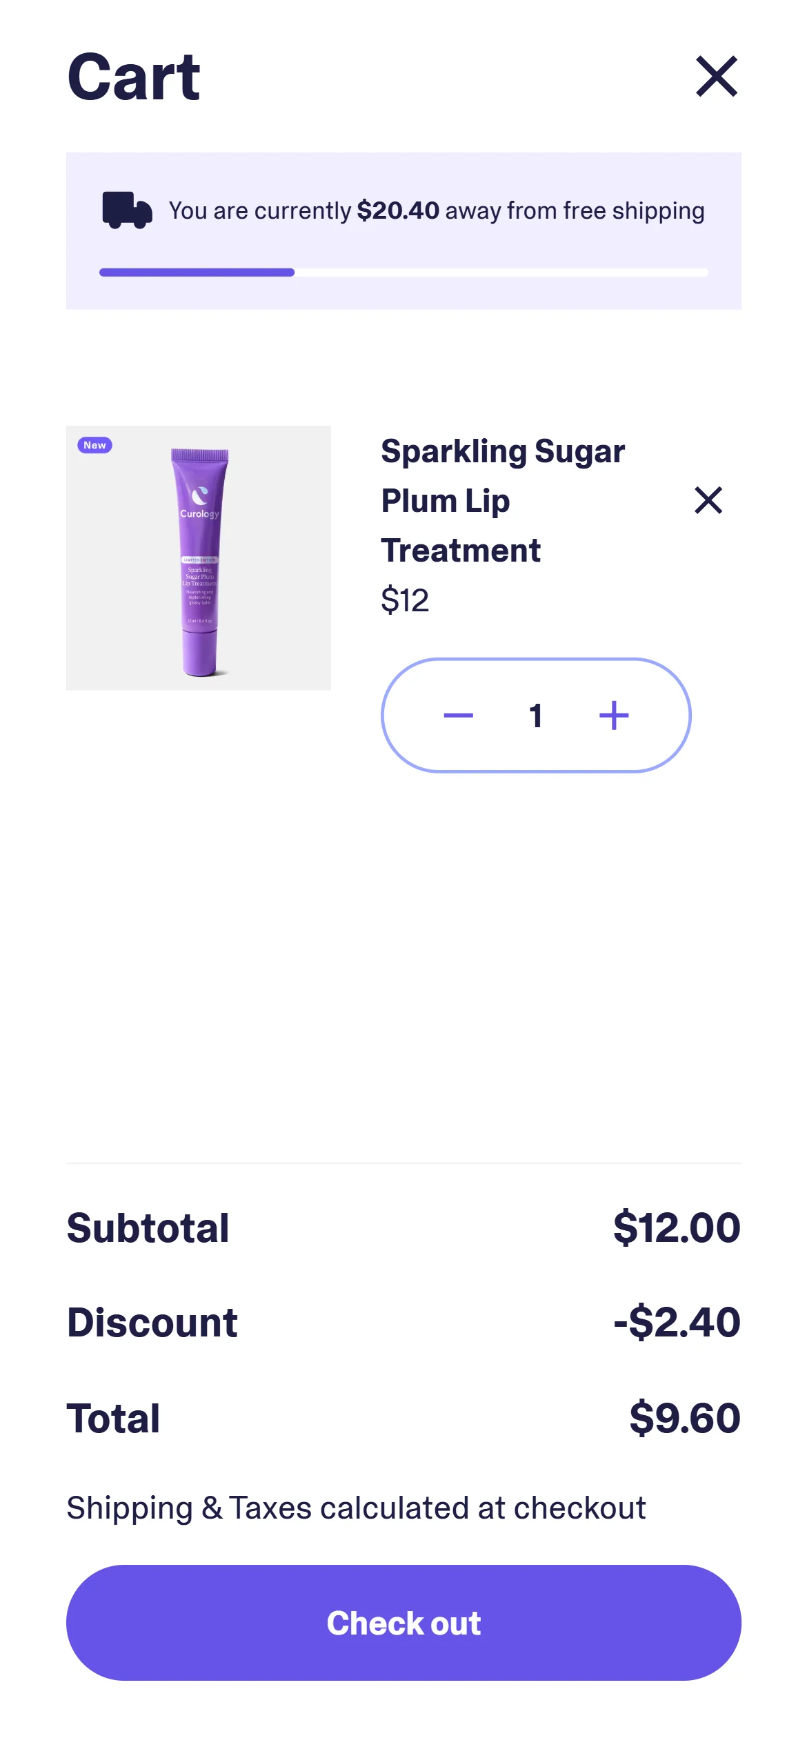Click the quantity value 1
807x1747 pixels.
536,715
